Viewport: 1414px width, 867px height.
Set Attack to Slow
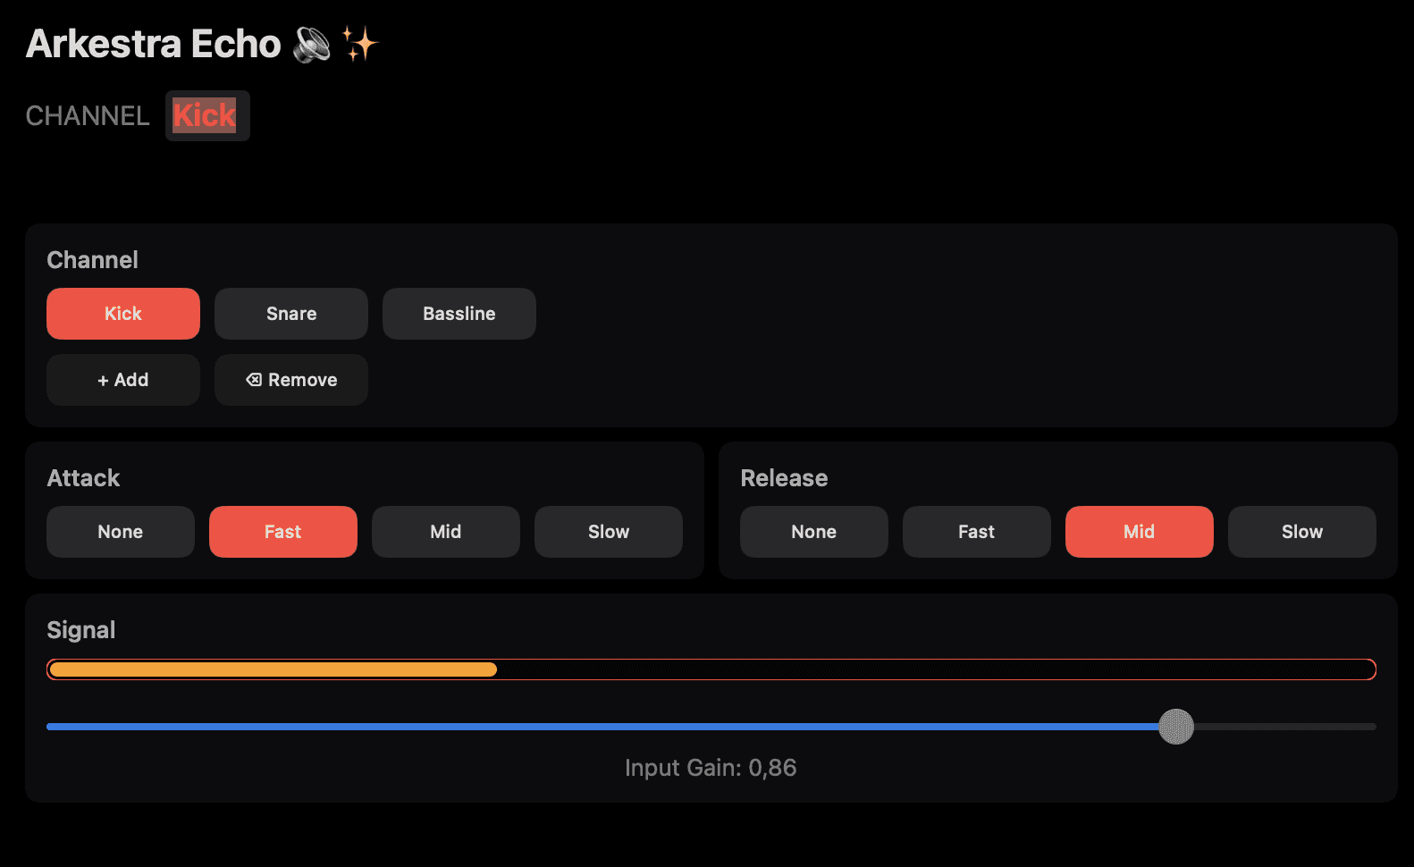tap(609, 532)
